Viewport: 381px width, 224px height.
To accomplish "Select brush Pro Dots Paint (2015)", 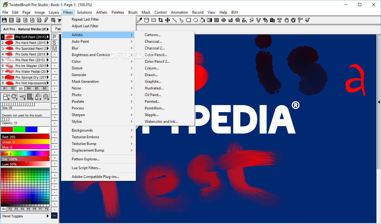I will 25,54.
